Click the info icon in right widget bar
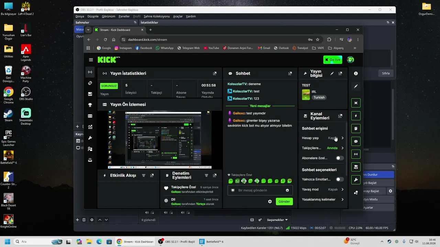440x247 pixels. coord(356,73)
